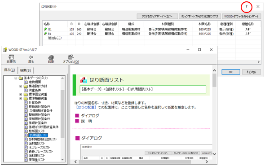This screenshot has width=265, height=166.
Task: Select 鉄骨ブレースリスト in the tree
Action: click(x=41, y=152)
